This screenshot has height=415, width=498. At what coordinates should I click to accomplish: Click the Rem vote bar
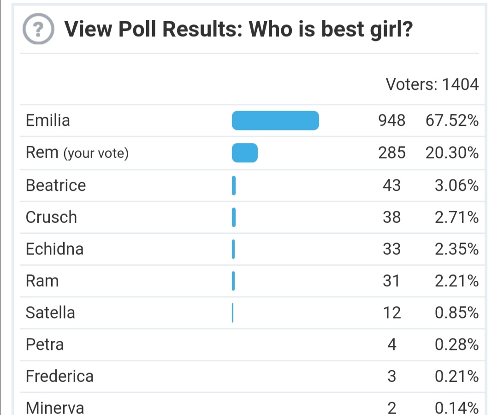coord(244,153)
